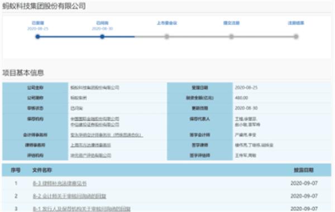Click the 已受理 step label

[38, 23]
